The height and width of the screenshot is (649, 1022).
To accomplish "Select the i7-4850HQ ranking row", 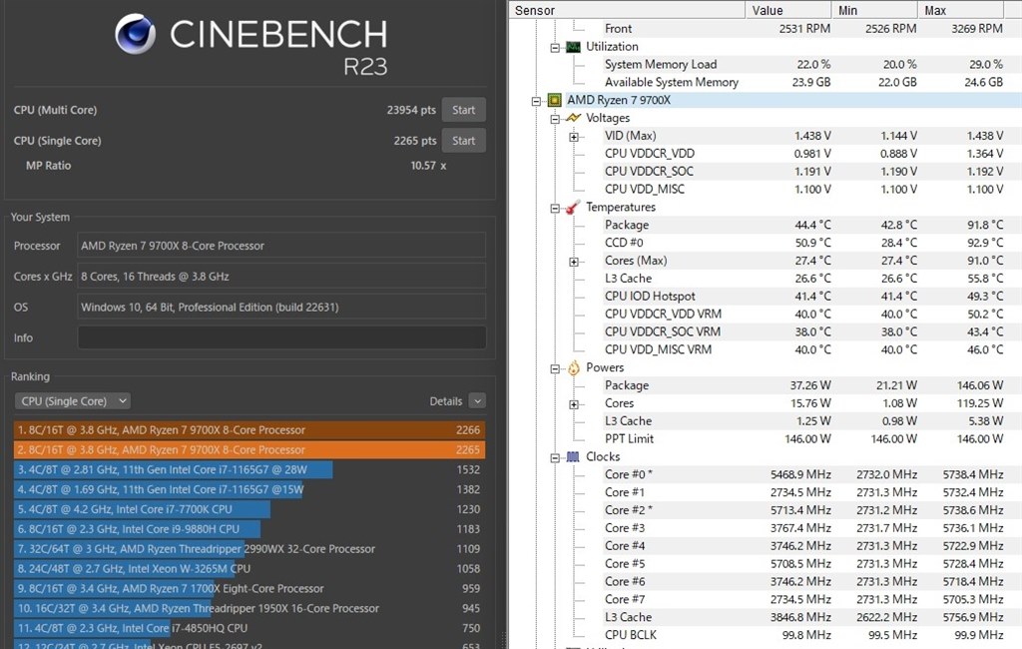I will coord(250,628).
